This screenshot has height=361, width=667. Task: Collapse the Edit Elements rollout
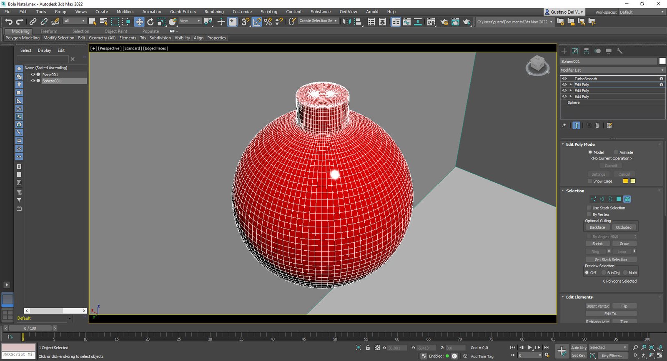coord(563,297)
